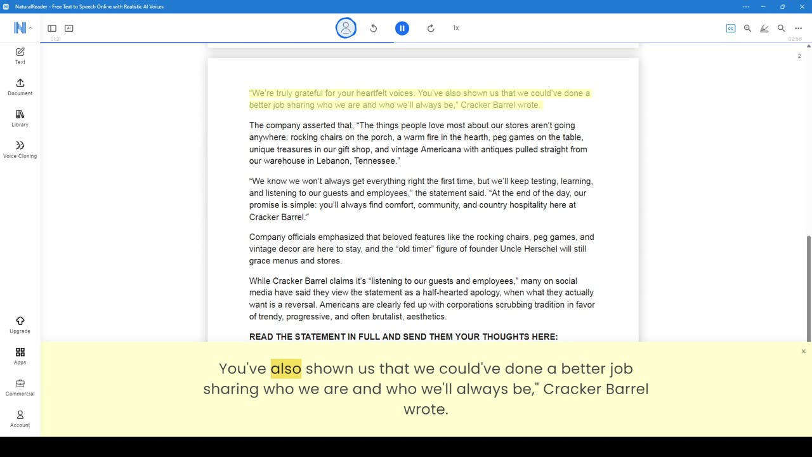This screenshot has width=812, height=457.
Task: Change the 1x playback speed
Action: [x=456, y=28]
